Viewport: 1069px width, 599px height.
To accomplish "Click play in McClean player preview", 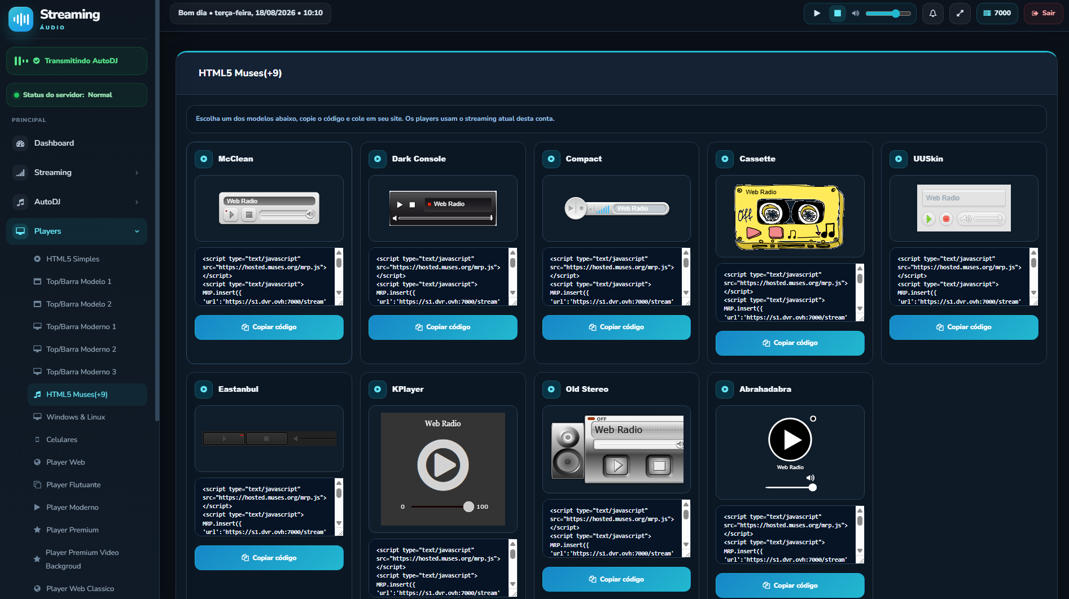I will click(x=231, y=215).
